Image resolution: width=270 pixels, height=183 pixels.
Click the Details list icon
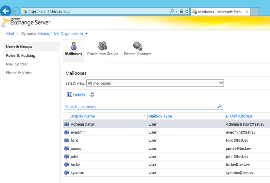pos(70,95)
